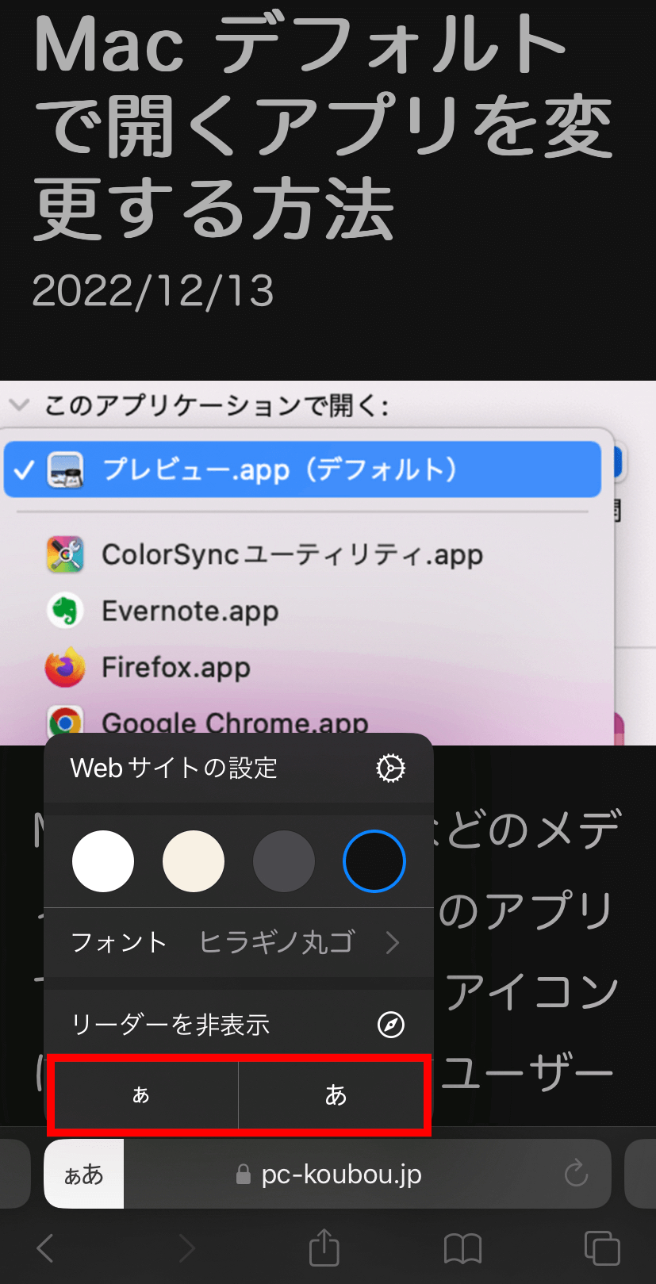Open the tabs overview icon
Screen dimensions: 656x1284
point(602,1248)
